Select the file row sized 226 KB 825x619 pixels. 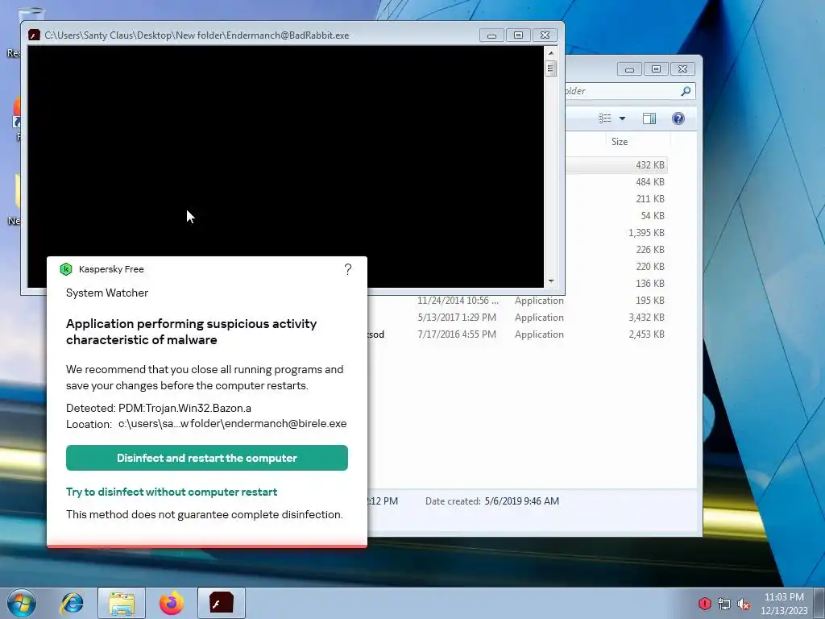click(x=616, y=250)
